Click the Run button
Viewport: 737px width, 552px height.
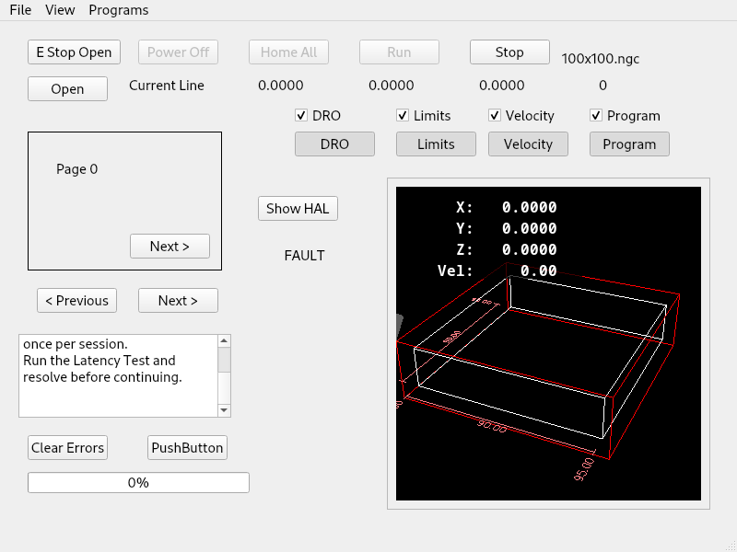tap(399, 52)
